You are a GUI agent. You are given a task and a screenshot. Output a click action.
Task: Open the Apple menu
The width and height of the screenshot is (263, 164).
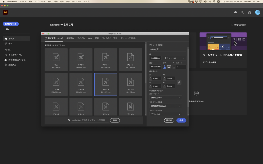[x=4, y=2]
